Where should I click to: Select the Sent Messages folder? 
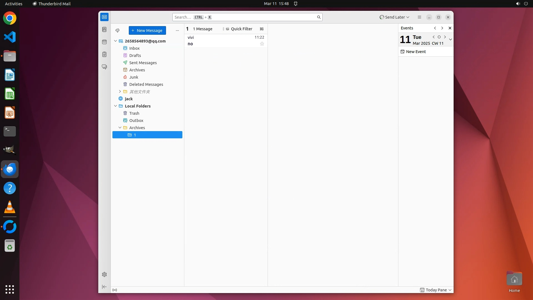[x=143, y=63]
